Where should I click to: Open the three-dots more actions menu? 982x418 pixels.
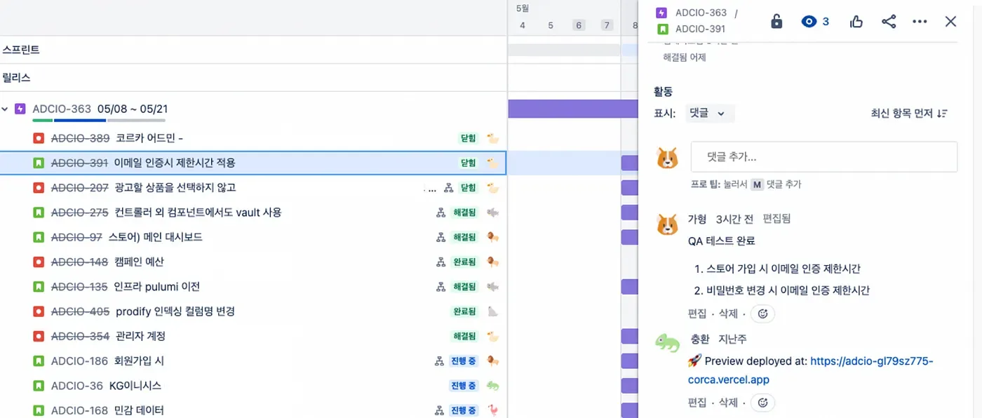click(920, 22)
